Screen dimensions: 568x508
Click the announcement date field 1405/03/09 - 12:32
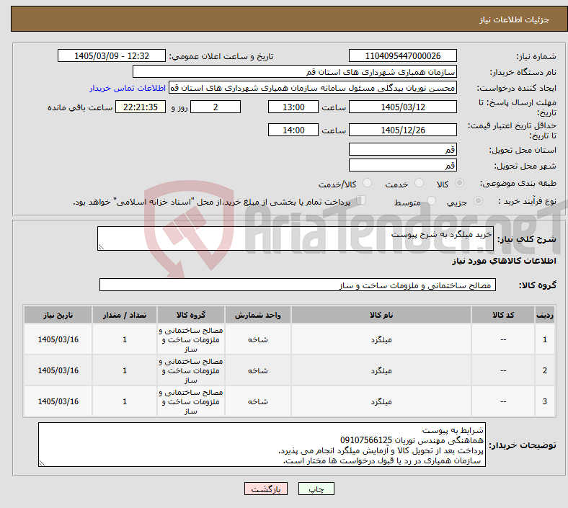(x=112, y=55)
